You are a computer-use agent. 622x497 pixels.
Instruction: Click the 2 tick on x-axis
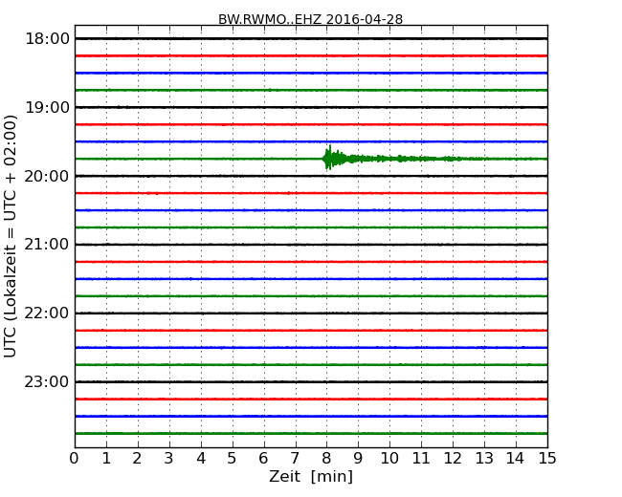click(138, 458)
